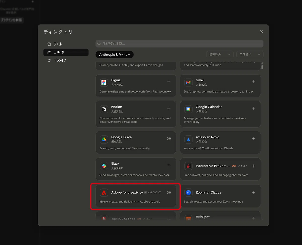Viewport: 302px width, 245px height.
Task: Click the Zoom for Claude title
Action: (209, 192)
